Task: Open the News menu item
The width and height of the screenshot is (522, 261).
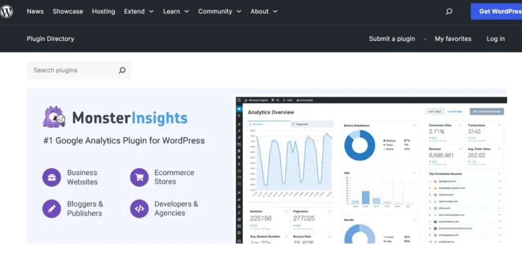Action: pos(35,11)
